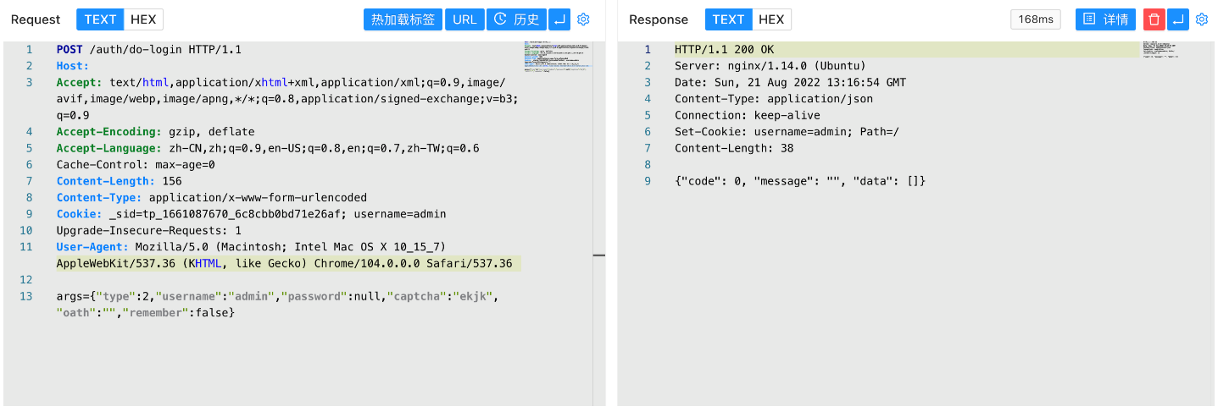The width and height of the screenshot is (1218, 412).
Task: Open the Response panel settings gear
Action: tap(1201, 19)
